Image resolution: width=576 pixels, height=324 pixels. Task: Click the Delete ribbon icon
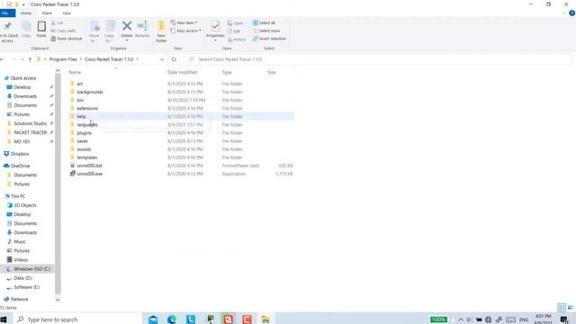point(127,30)
